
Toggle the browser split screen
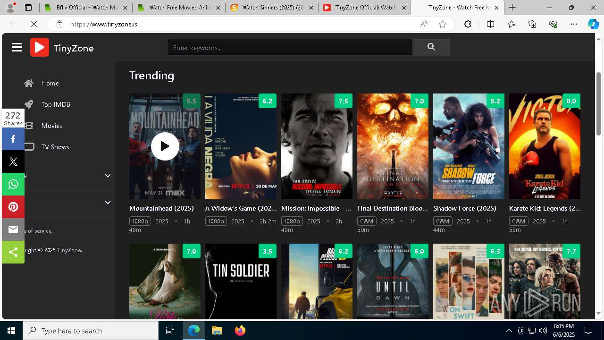(x=490, y=24)
